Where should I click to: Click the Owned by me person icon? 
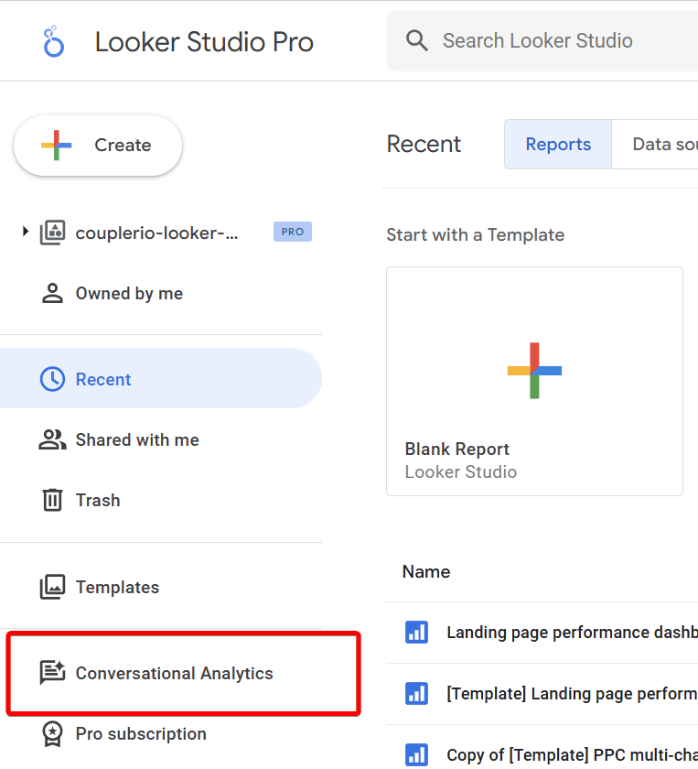pyautogui.click(x=52, y=293)
